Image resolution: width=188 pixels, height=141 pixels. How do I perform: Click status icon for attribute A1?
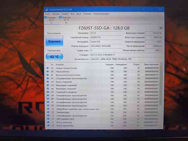pyautogui.click(x=48, y=79)
